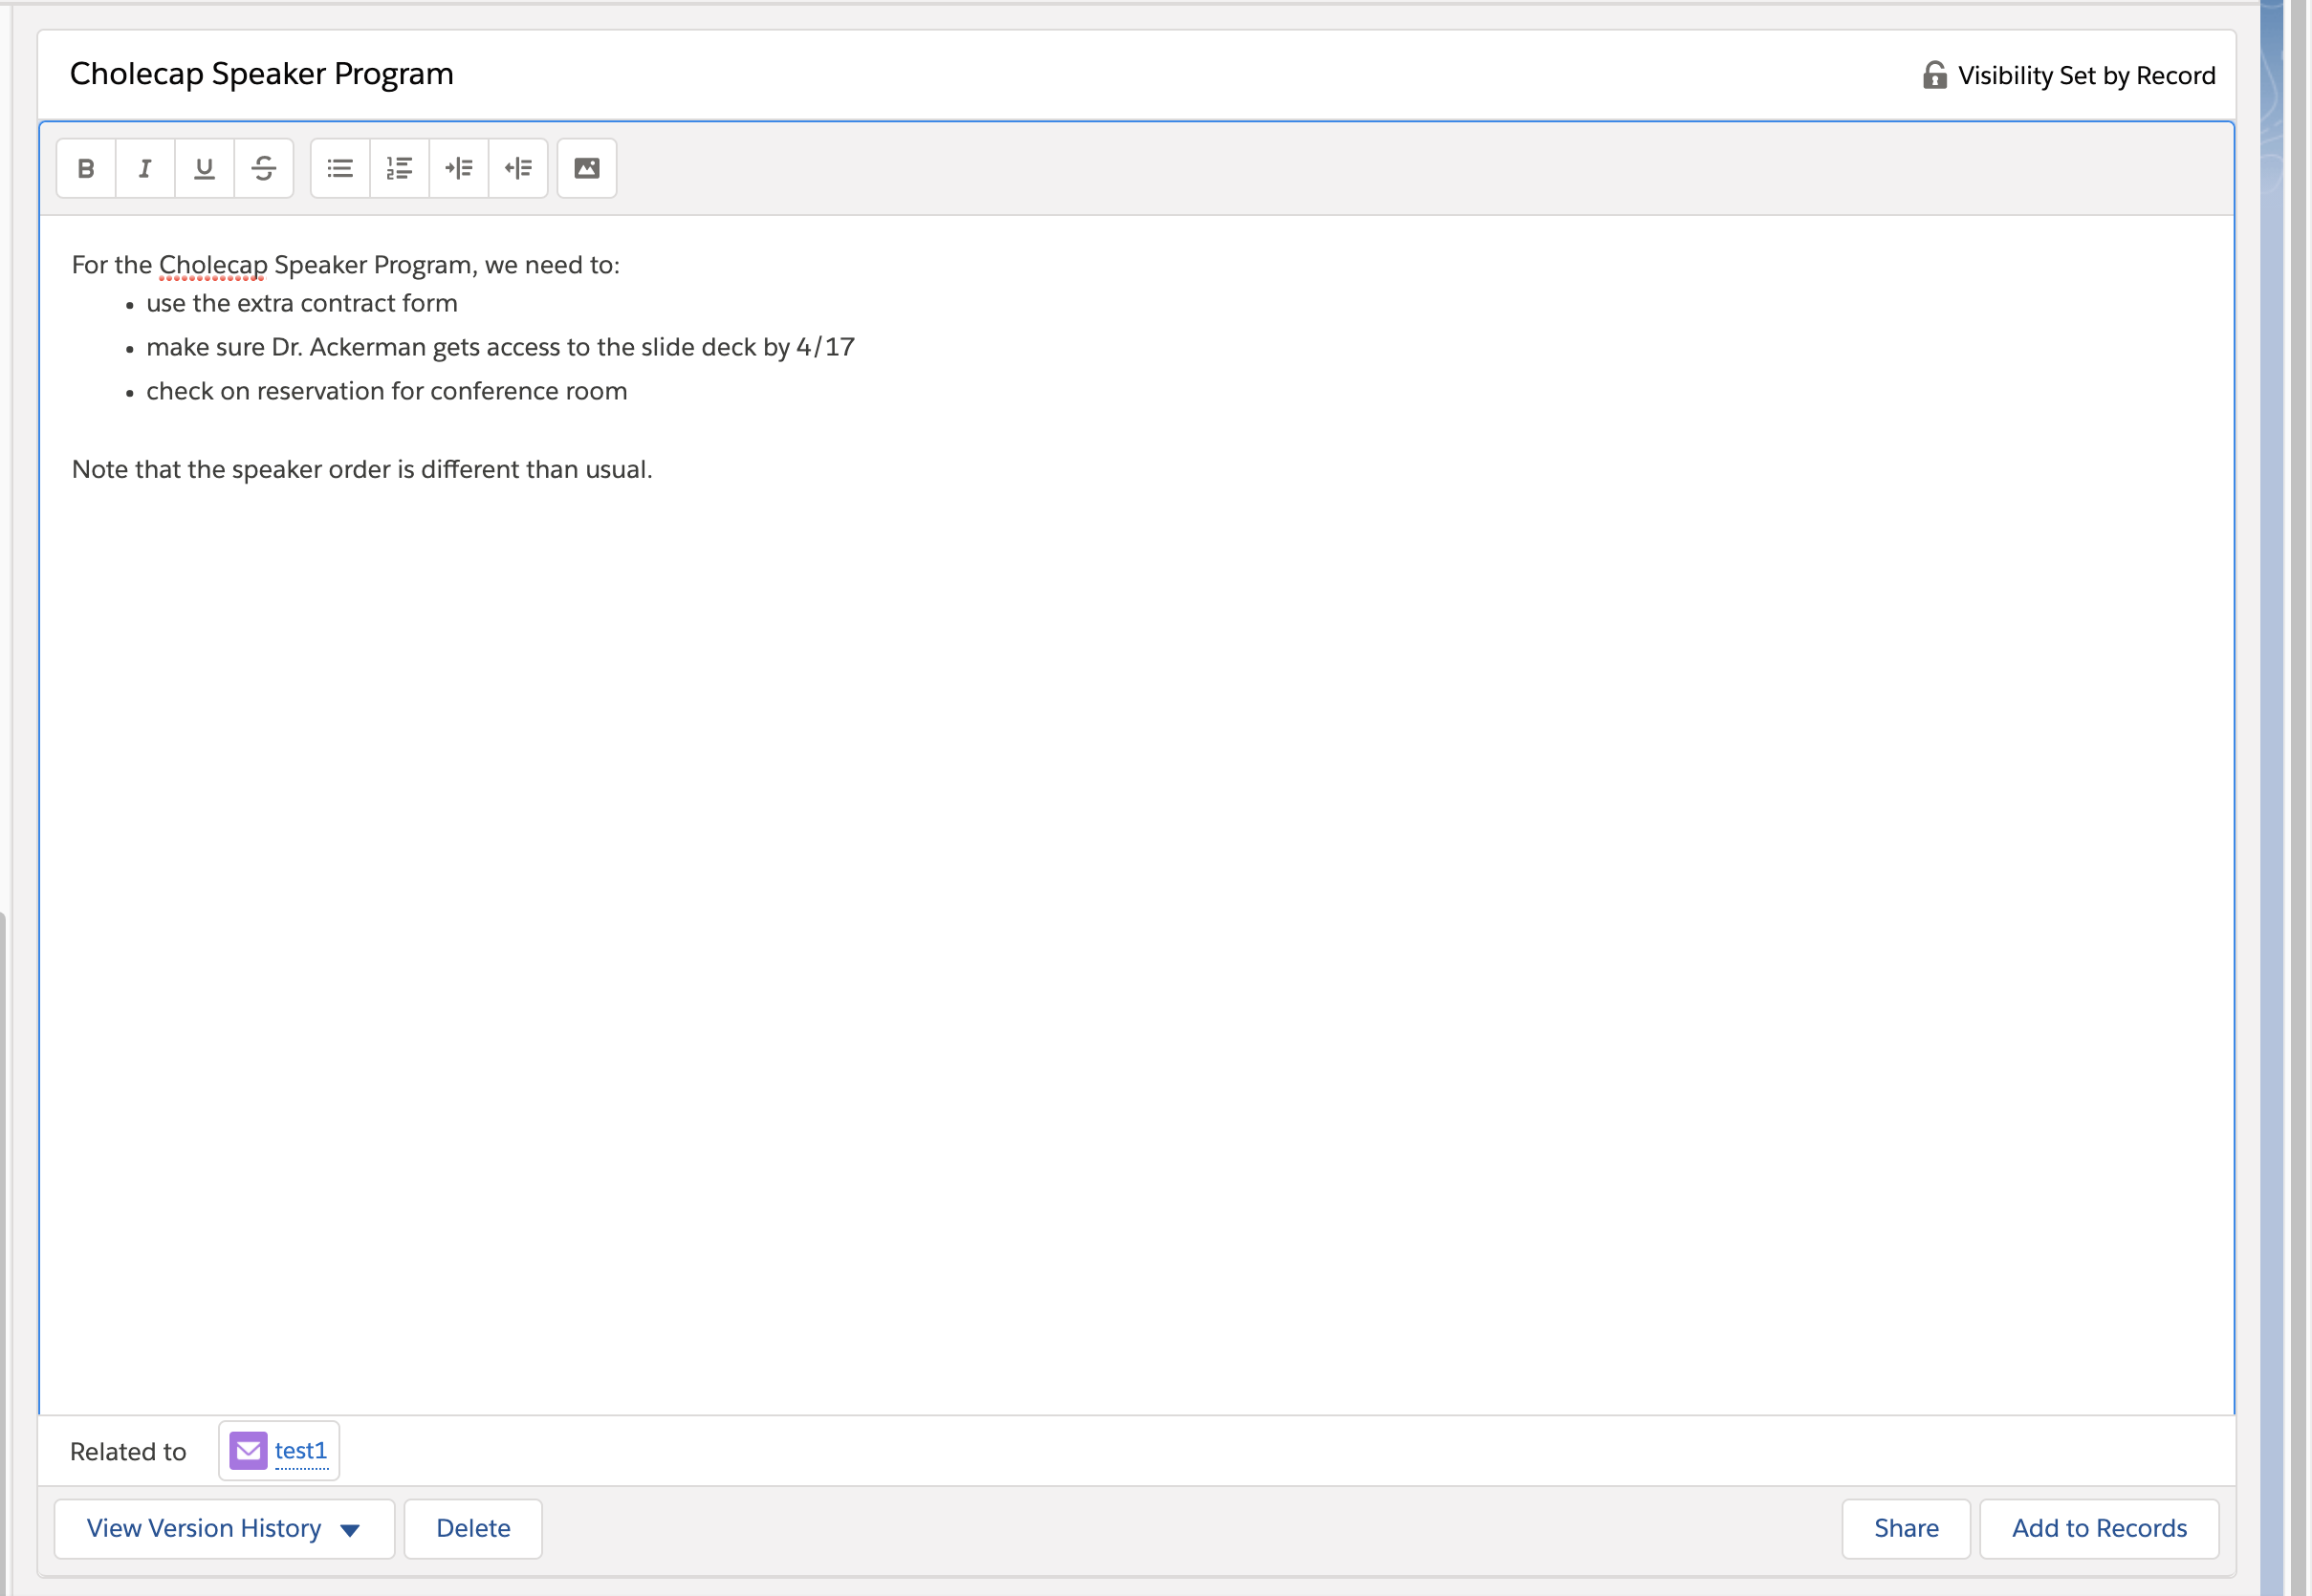This screenshot has height=1596, width=2312.
Task: Toggle strikethrough formatting in the toolbar
Action: point(263,168)
